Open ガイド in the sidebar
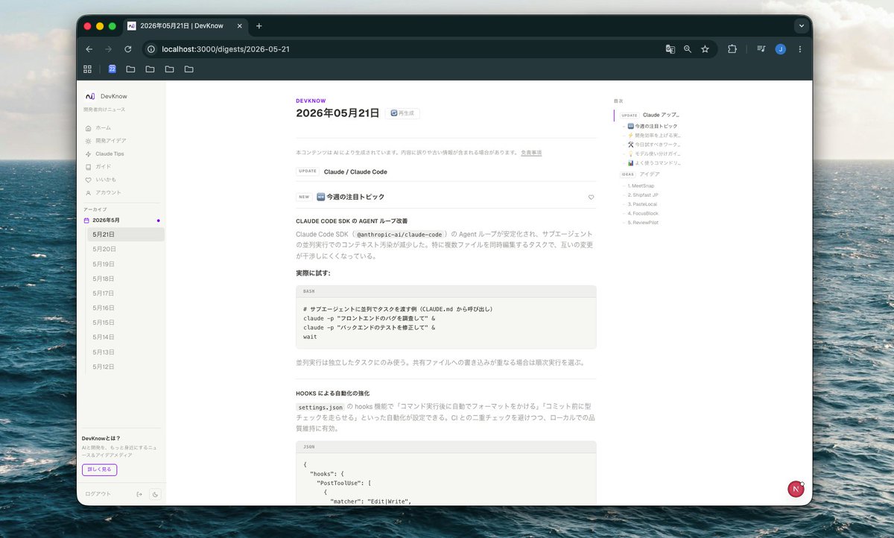The image size is (894, 538). (98, 167)
